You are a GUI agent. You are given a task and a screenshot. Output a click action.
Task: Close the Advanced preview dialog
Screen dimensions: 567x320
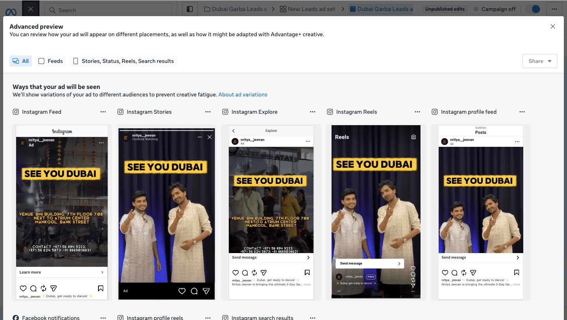553,26
